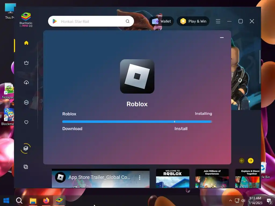Open the notification center icon

(269, 201)
